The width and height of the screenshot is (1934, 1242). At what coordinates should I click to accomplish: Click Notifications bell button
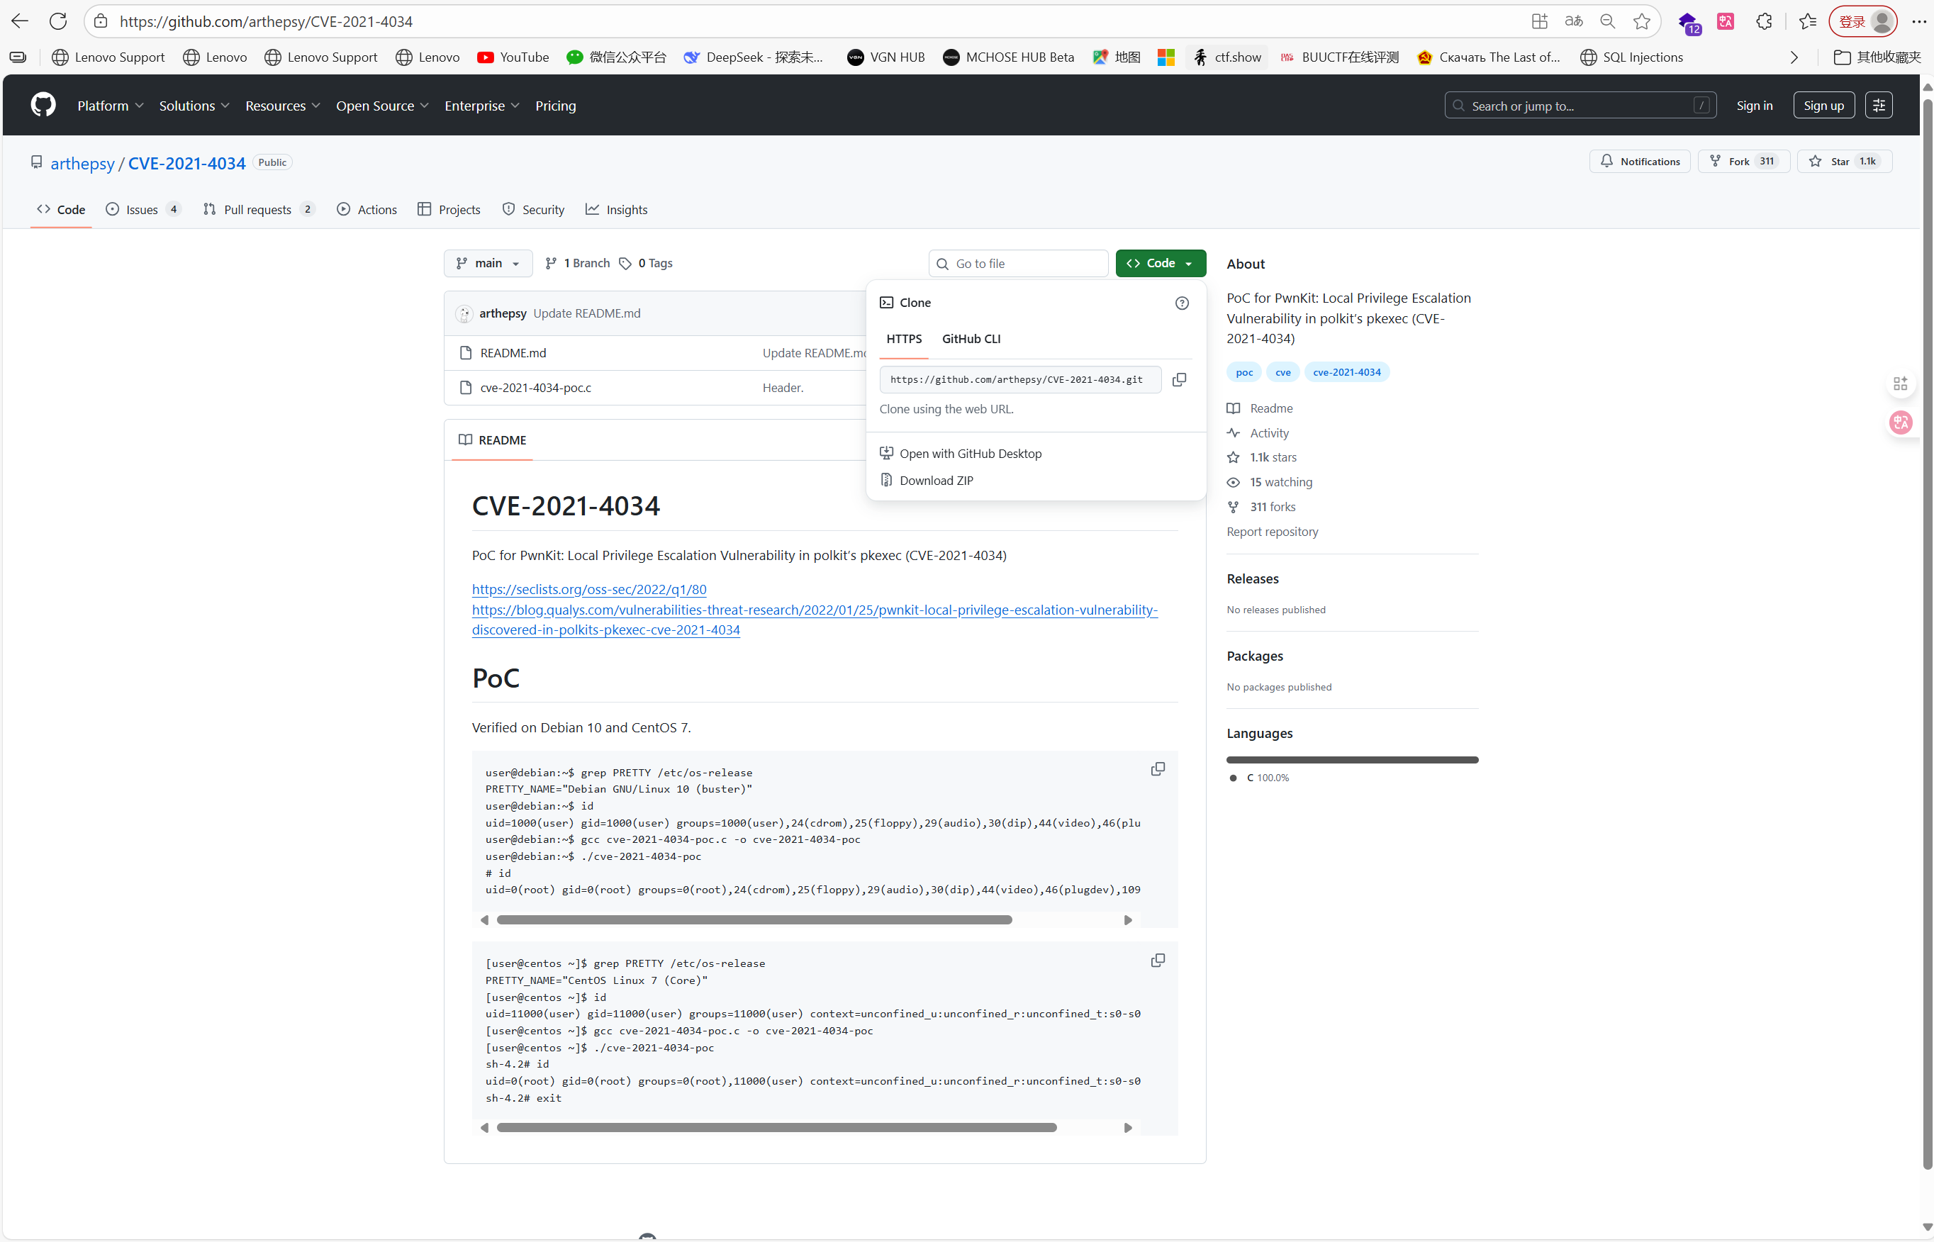1640,162
